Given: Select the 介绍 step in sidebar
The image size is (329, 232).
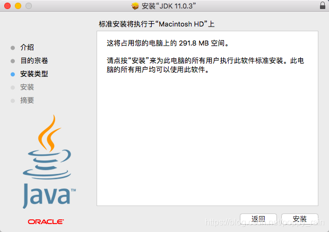Looking at the screenshot, I should pos(27,47).
